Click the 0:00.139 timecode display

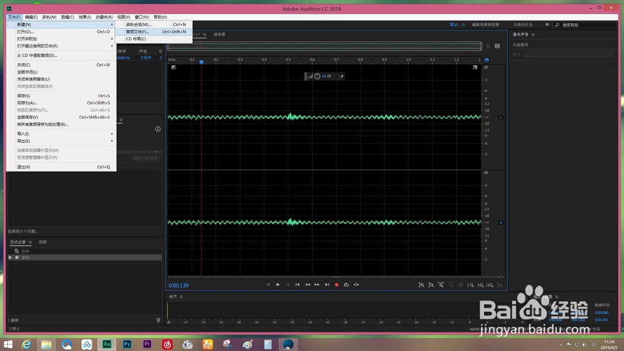pyautogui.click(x=178, y=285)
